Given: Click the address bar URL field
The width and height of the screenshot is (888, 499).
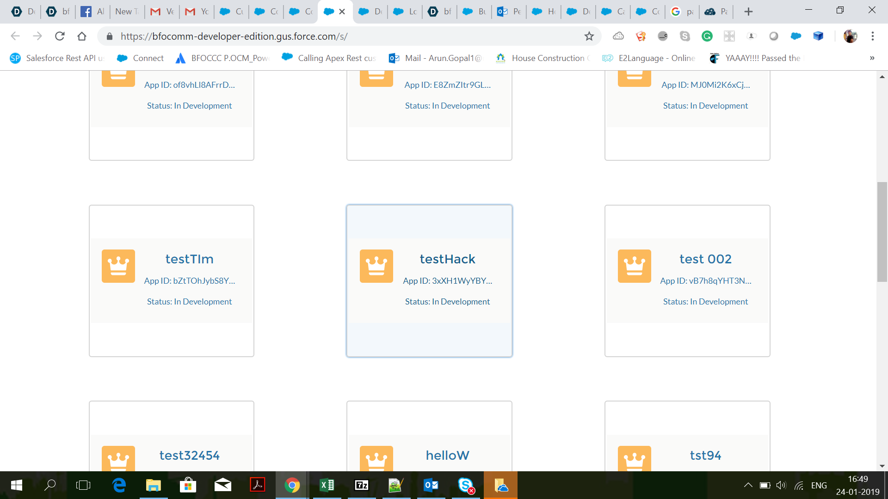Looking at the screenshot, I should 324,36.
